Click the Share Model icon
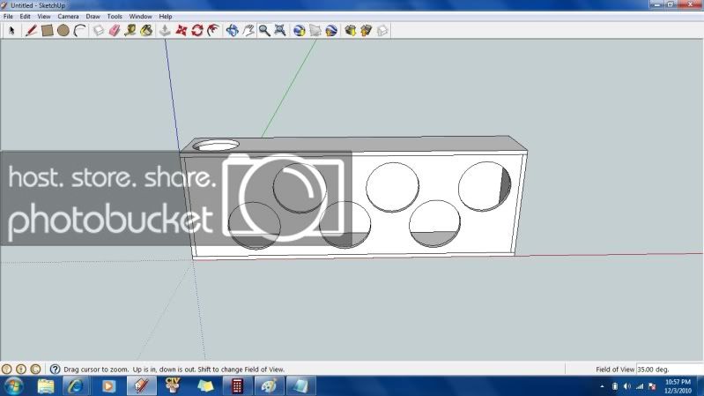This screenshot has height=396, width=704. [x=367, y=31]
